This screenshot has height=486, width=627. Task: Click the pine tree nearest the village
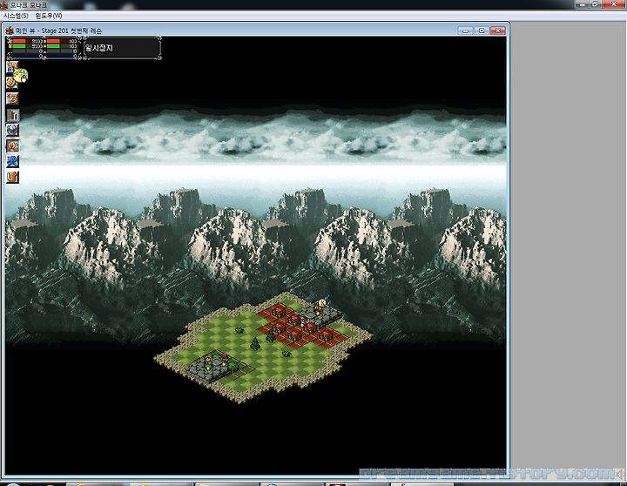271,335
